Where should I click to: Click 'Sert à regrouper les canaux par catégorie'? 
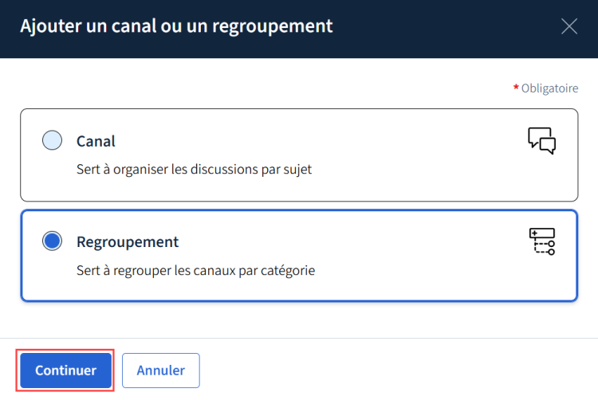coord(195,270)
